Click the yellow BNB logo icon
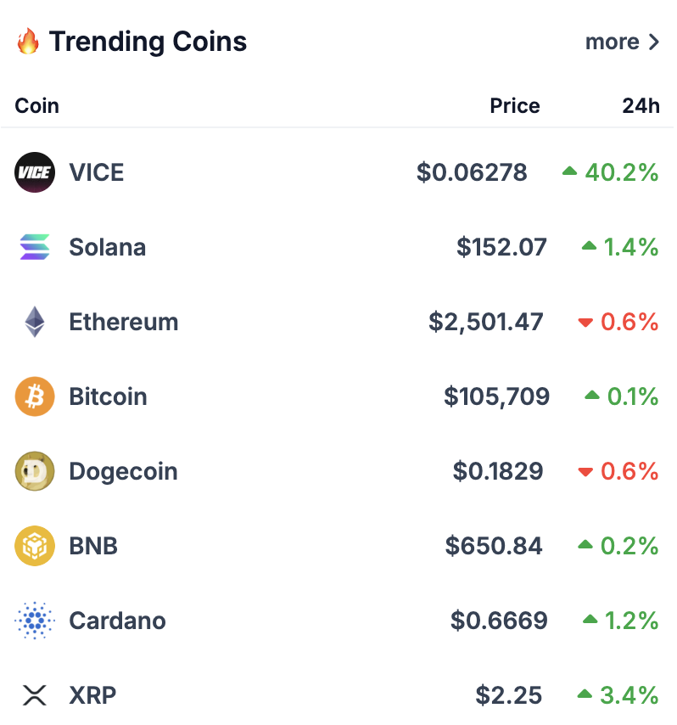 (35, 546)
